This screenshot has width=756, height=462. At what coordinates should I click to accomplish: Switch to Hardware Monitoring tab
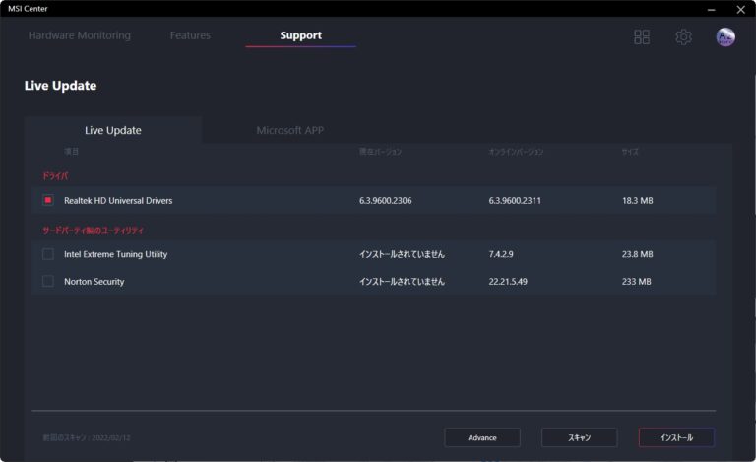click(x=80, y=35)
